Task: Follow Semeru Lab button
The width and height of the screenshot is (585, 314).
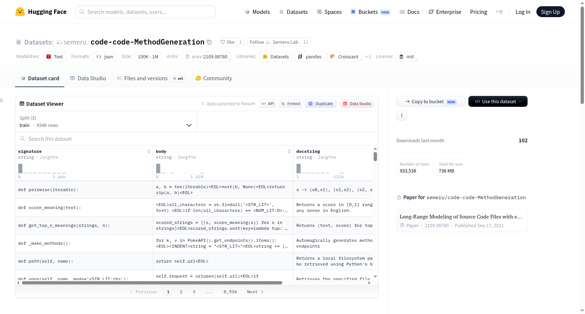Action: tap(274, 42)
